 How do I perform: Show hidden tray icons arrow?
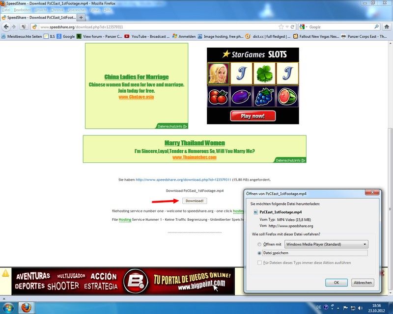click(x=338, y=308)
